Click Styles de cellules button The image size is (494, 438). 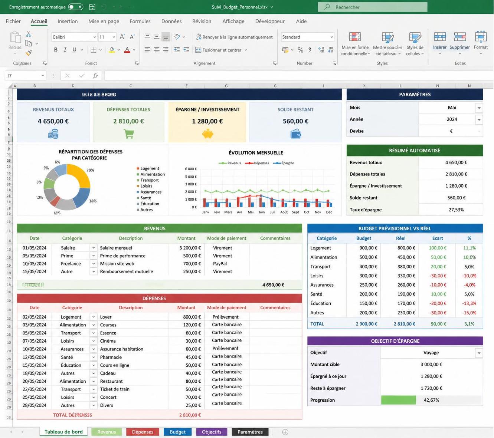point(415,44)
